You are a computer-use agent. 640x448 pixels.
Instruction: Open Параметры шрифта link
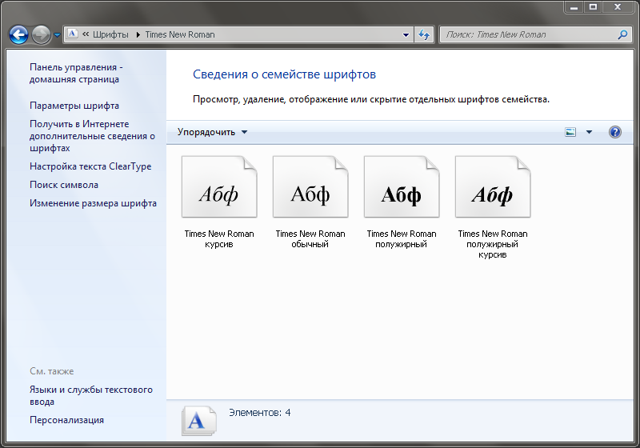[74, 106]
